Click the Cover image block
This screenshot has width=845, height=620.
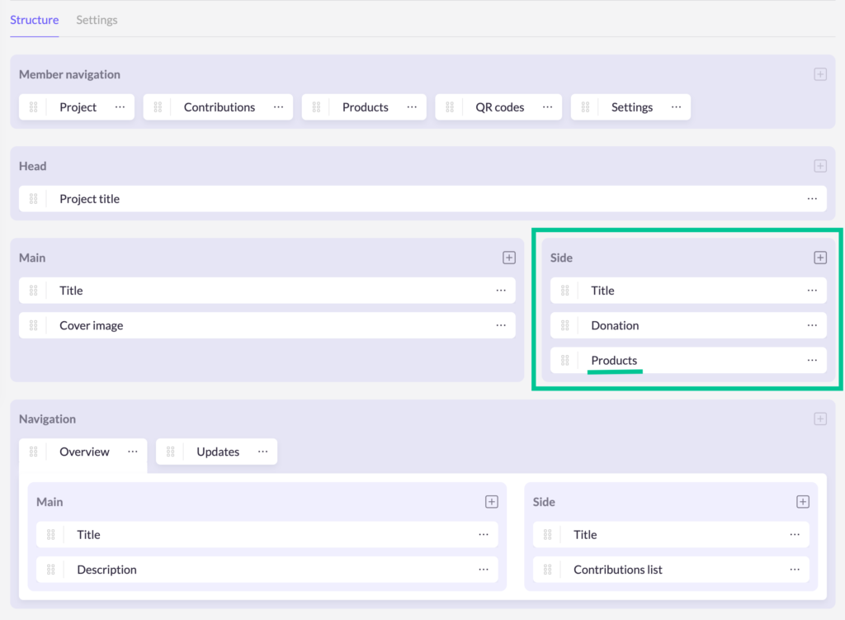point(91,325)
